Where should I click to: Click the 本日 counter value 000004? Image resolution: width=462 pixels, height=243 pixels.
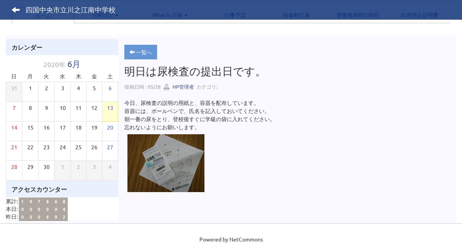(43, 209)
